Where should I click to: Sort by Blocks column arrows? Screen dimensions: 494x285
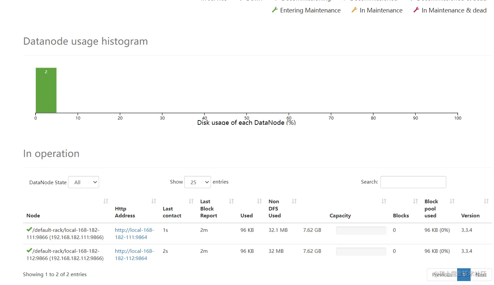[415, 201]
